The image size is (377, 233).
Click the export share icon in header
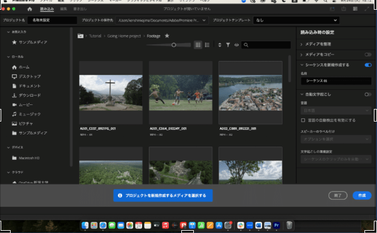tap(344, 9)
